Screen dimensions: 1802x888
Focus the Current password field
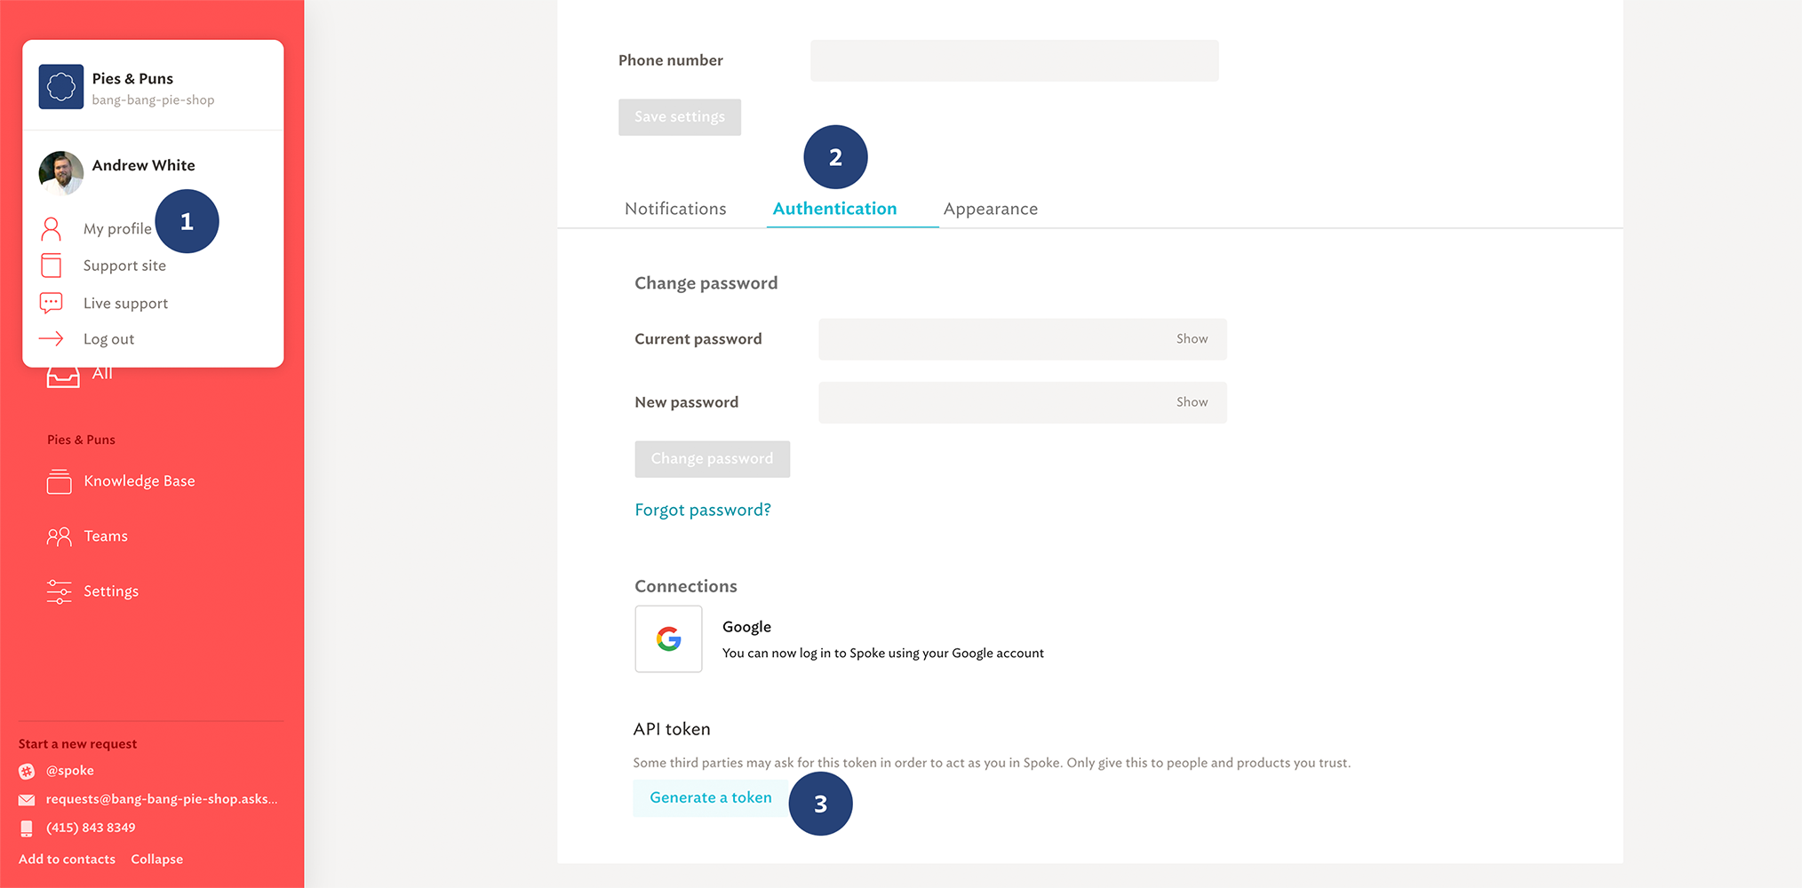[x=1023, y=339]
